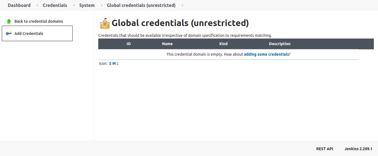
Task: Click the adding some credentials link
Action: (x=266, y=54)
